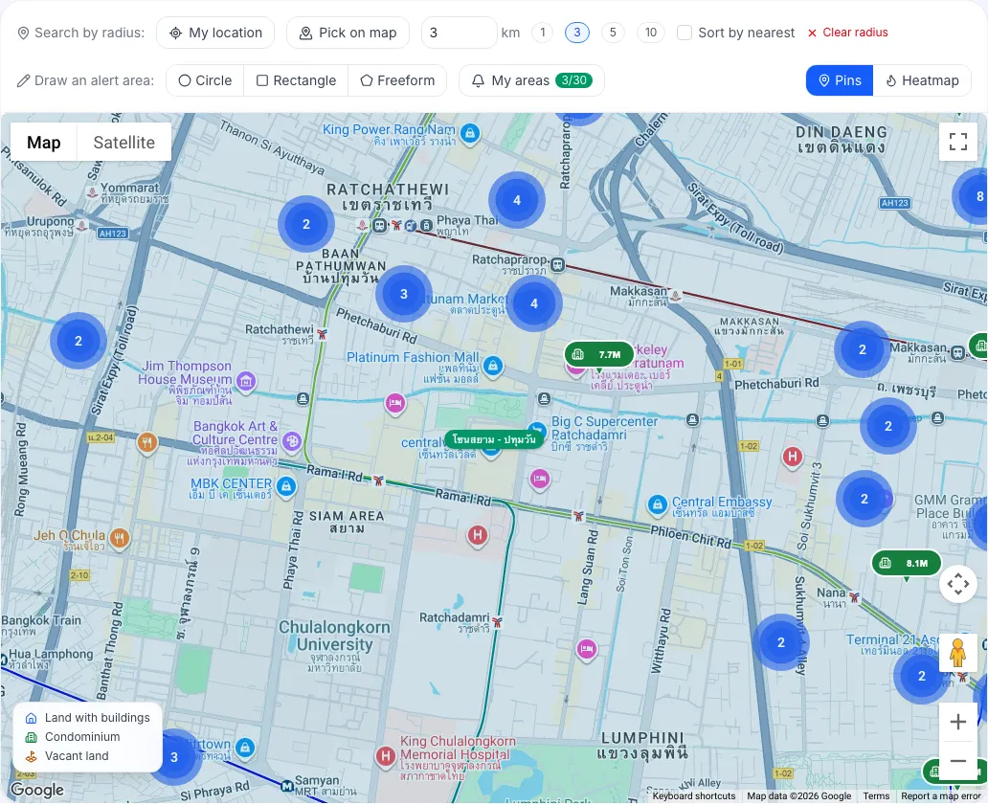Choose the Freeform draw tool

point(397,80)
